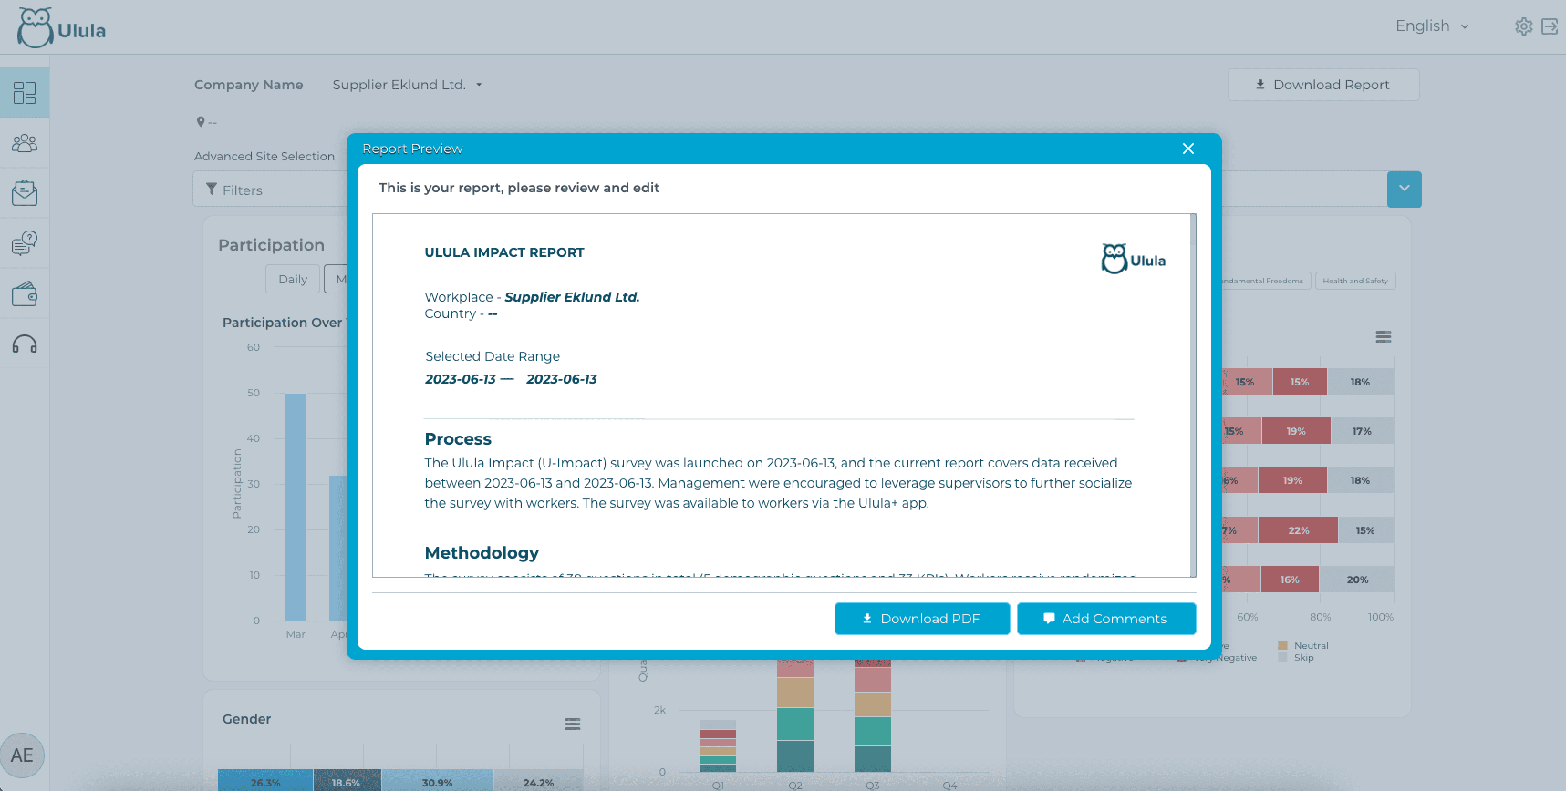Expand the Supplier Eklund Ltd. company dropdown
Viewport: 1566px width, 791px height.
tap(407, 85)
